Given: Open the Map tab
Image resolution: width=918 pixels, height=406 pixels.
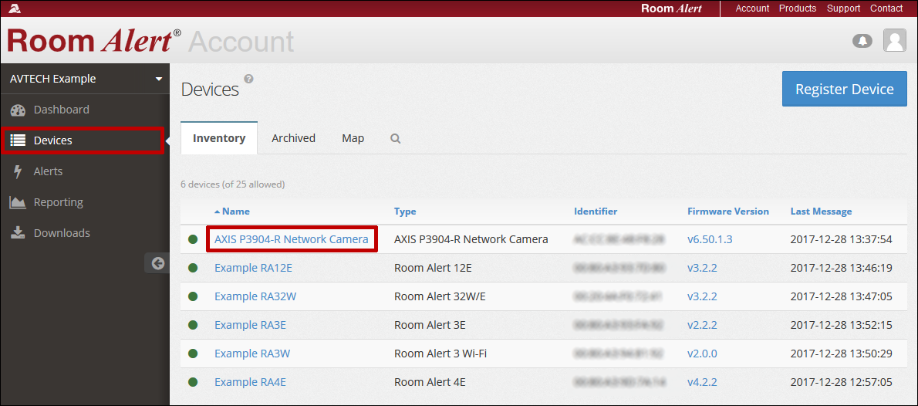Looking at the screenshot, I should pyautogui.click(x=353, y=138).
